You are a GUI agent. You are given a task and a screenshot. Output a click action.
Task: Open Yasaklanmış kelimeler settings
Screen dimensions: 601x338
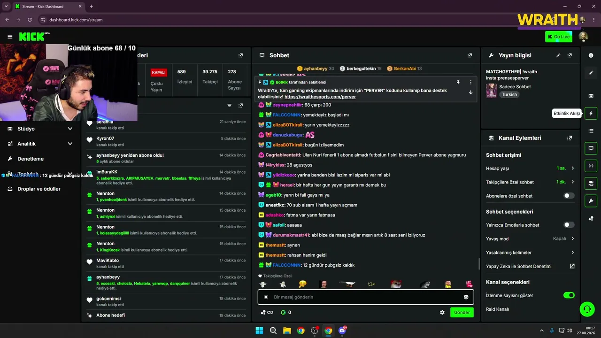(x=530, y=253)
